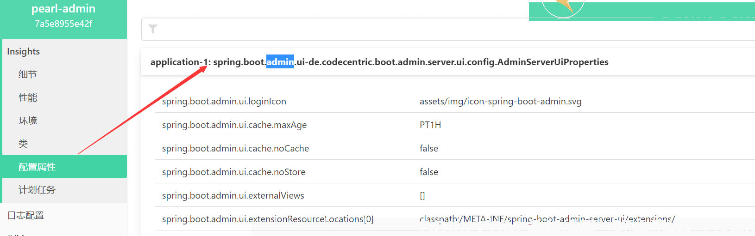Click the [] value in the externalViews row
The width and height of the screenshot is (755, 236).
pos(422,195)
